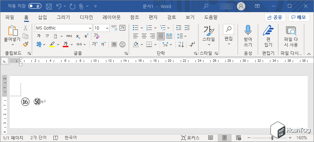
Task: Open the 파일 tab
Action: (x=10, y=17)
